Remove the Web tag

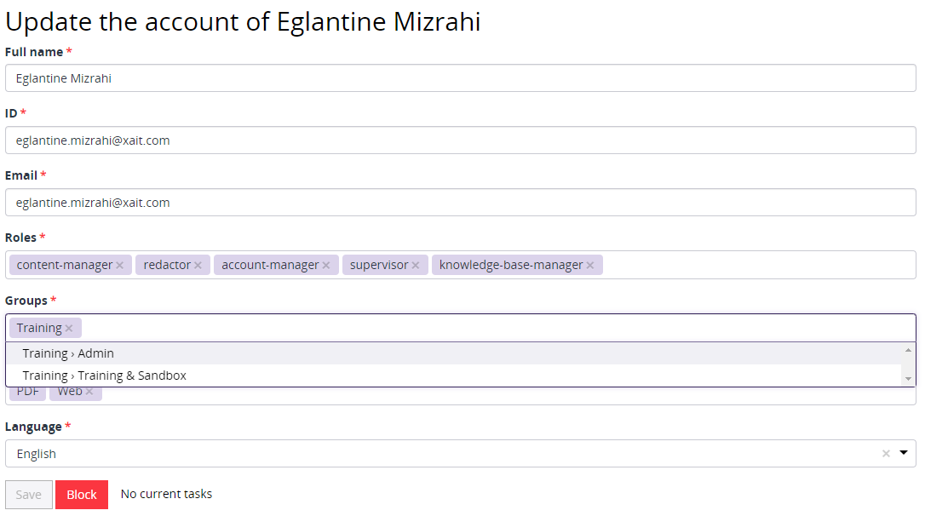point(89,392)
